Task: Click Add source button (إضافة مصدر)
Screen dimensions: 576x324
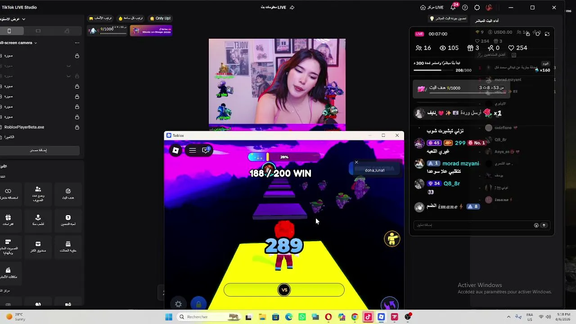Action: point(38,150)
